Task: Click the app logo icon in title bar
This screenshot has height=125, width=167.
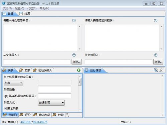Action: [4, 3]
